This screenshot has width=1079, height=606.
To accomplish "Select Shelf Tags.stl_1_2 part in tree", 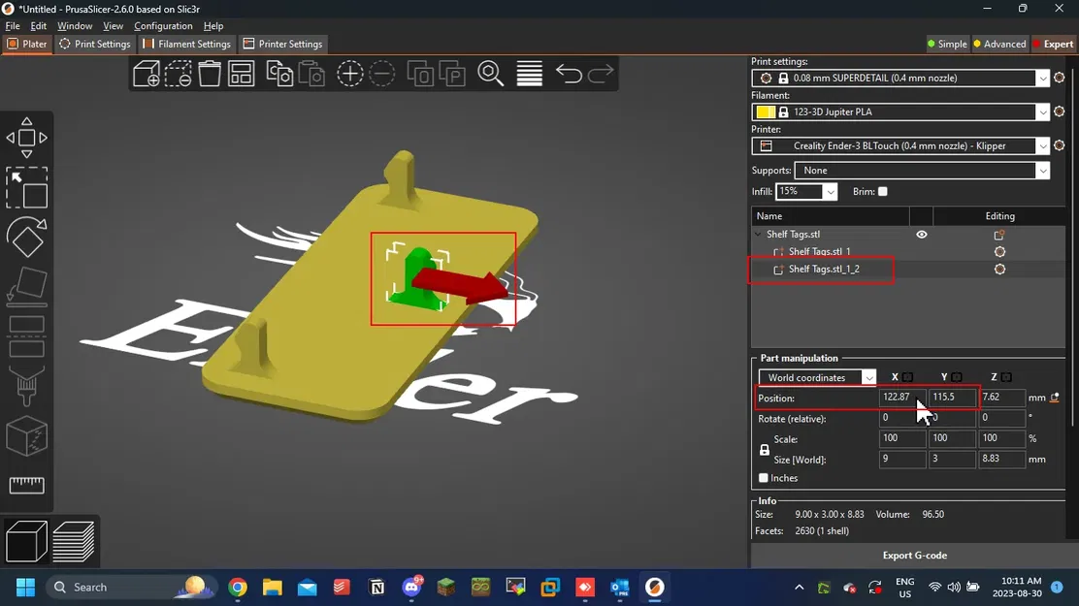I will 824,269.
